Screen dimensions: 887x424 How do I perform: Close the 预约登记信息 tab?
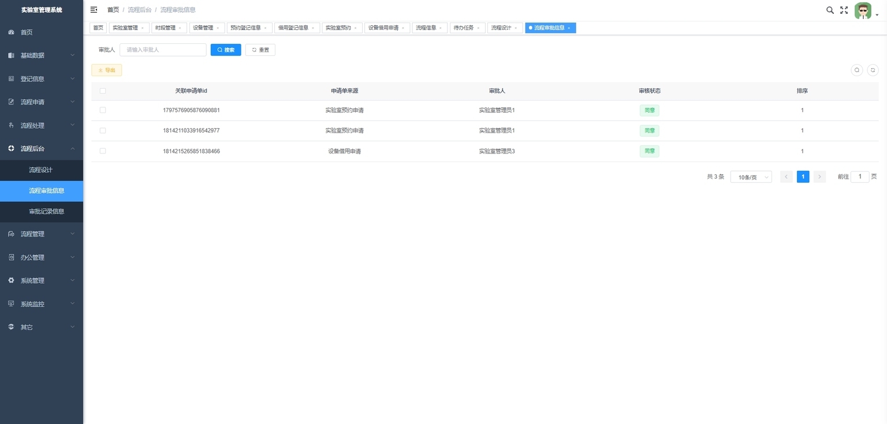266,28
